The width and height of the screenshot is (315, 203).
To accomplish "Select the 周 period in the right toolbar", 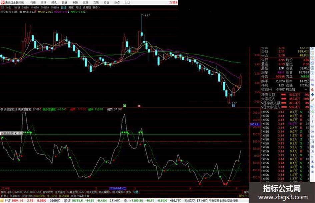I will [312, 147].
